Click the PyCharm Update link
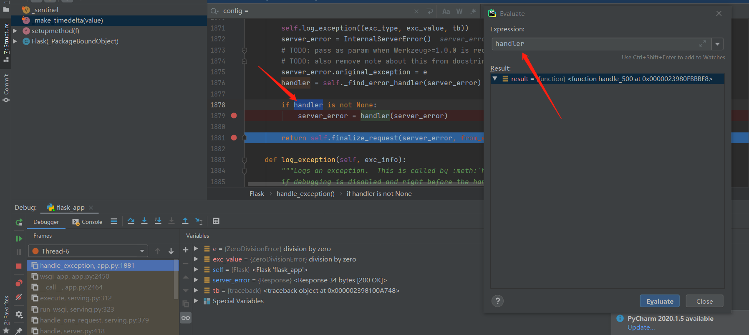The width and height of the screenshot is (749, 335). (x=641, y=327)
